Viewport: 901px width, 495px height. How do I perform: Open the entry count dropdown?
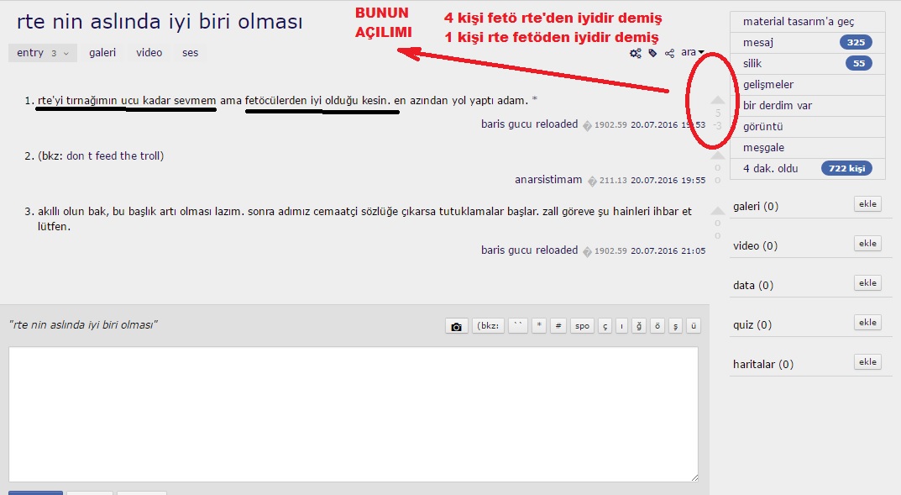click(42, 53)
